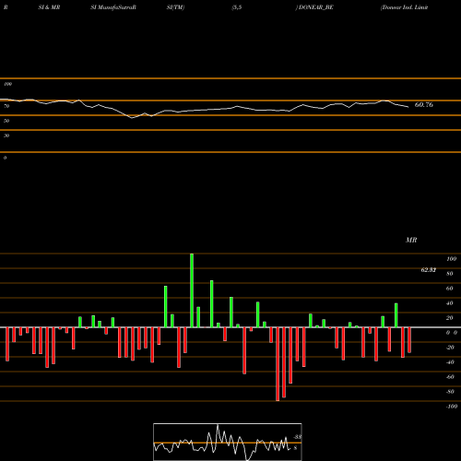Click the RSI value label 60.76

click(424, 105)
